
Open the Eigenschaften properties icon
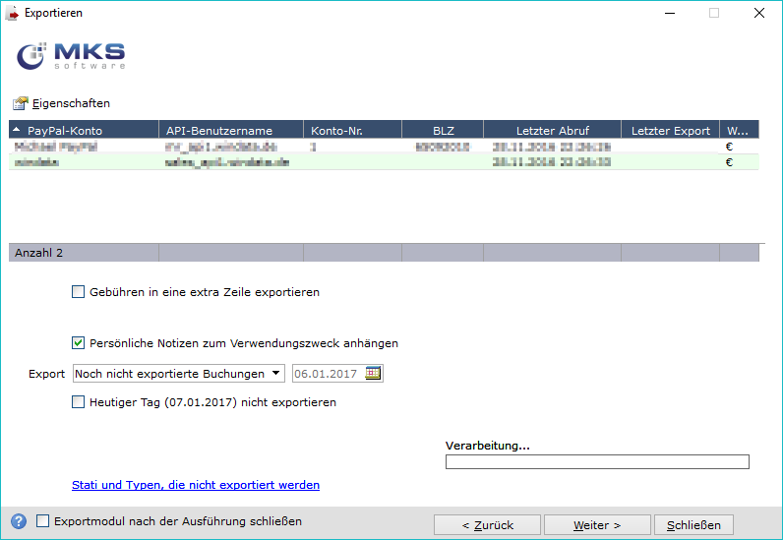[21, 103]
